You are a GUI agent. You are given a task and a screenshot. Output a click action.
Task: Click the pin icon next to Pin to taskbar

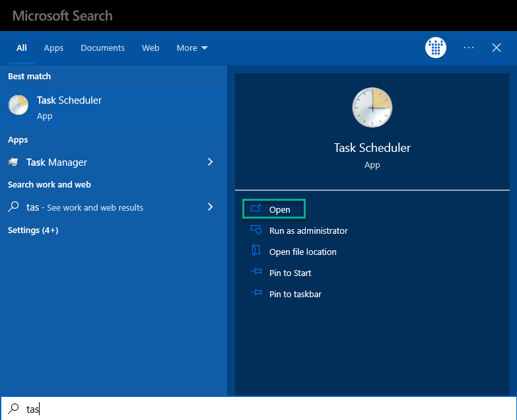coord(256,293)
